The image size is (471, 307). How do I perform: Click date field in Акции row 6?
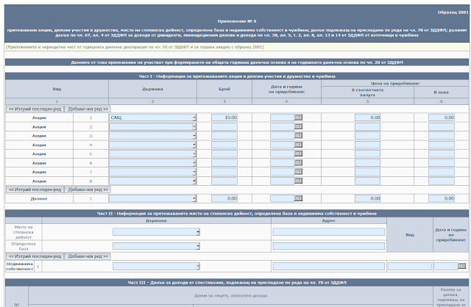click(x=283, y=163)
